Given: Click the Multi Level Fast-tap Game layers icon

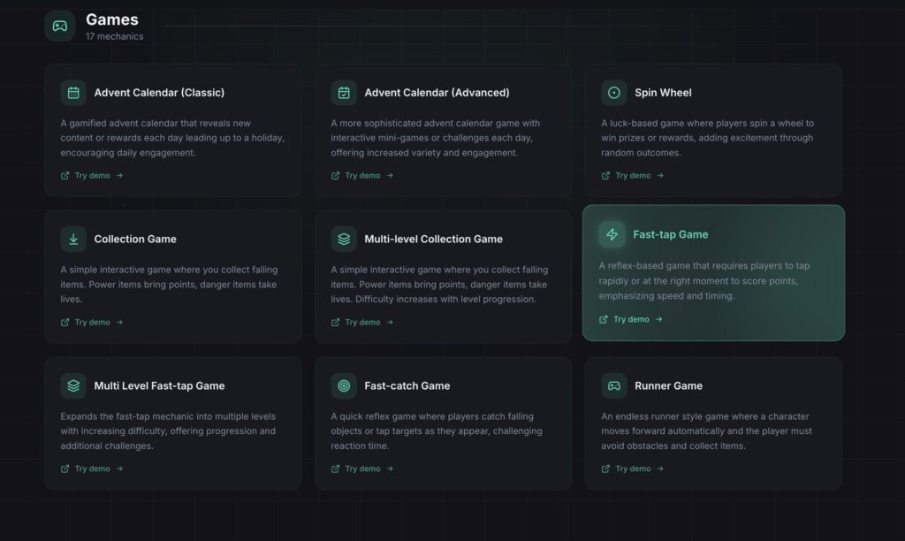Looking at the screenshot, I should pos(73,385).
